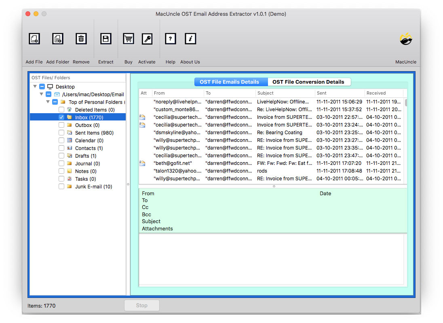Check the Drafts (1) checkbox
Image resolution: width=443 pixels, height=323 pixels.
[x=61, y=155]
